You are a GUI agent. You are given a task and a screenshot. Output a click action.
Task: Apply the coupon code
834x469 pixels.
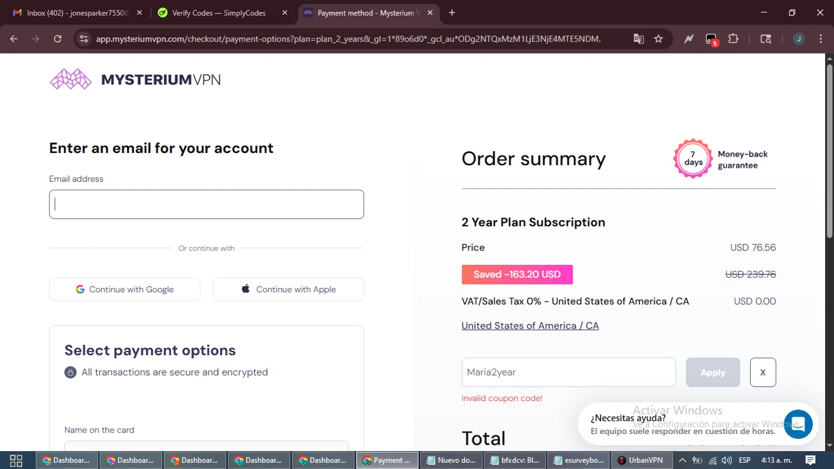click(x=713, y=372)
